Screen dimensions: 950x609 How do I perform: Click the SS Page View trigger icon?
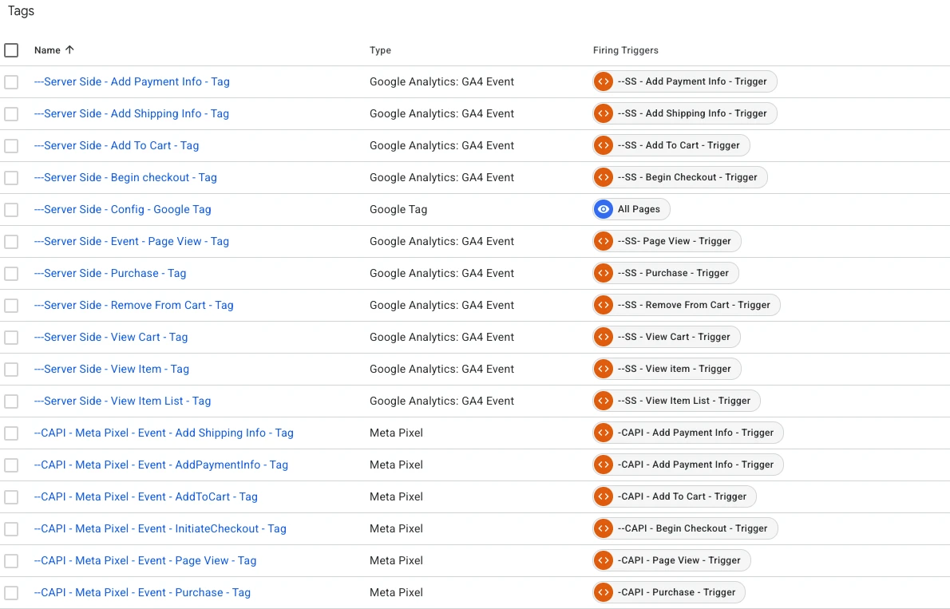coord(604,241)
